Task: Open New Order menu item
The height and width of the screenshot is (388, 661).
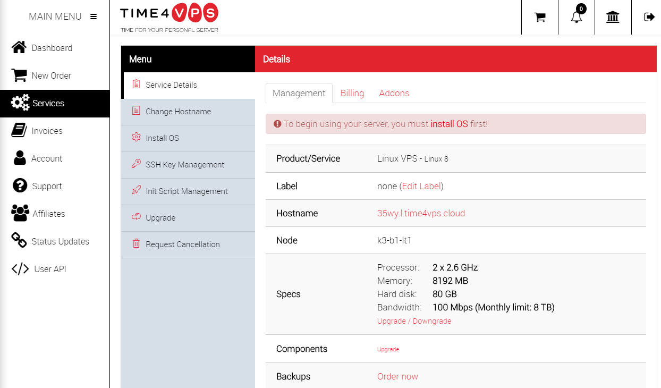Action: pyautogui.click(x=55, y=75)
